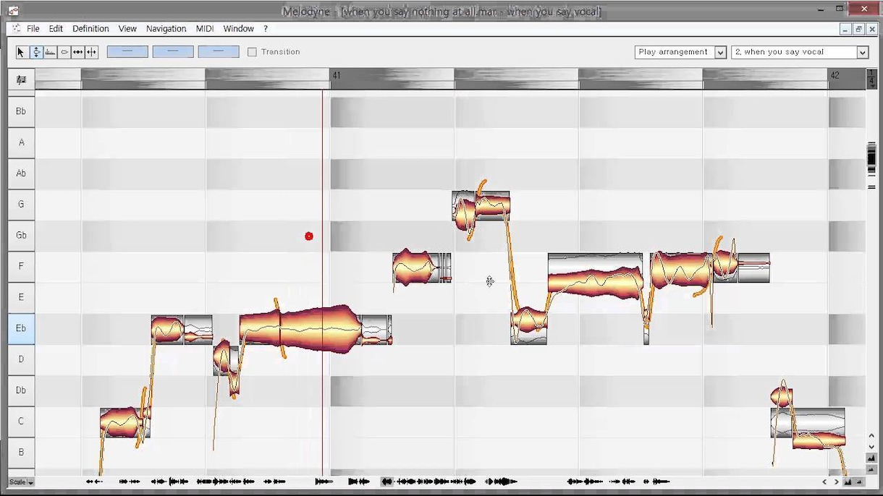Click the red record marker dot

[309, 236]
